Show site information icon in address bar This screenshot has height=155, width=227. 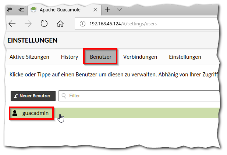[82, 24]
